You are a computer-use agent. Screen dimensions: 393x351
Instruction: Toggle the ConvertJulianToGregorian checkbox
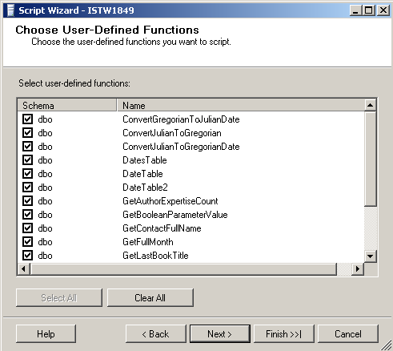(27, 133)
